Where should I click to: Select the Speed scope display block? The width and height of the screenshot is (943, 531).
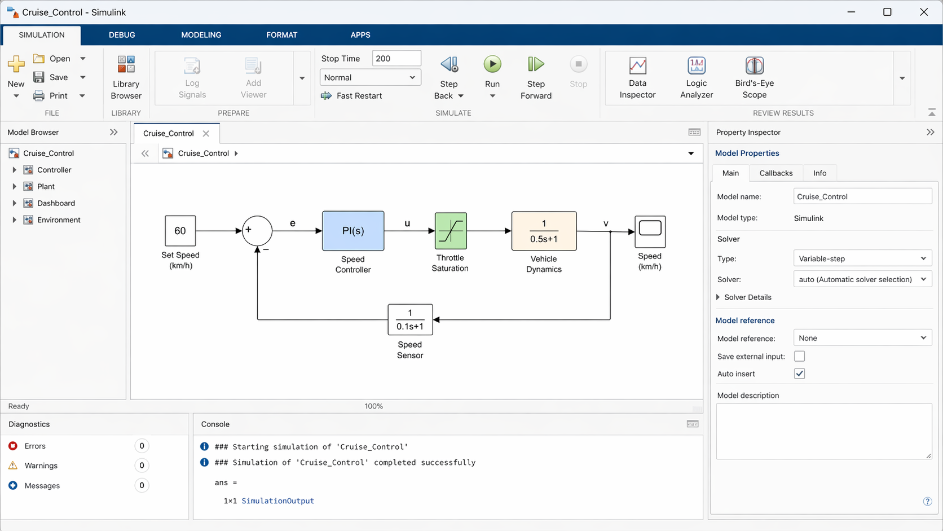[650, 231]
